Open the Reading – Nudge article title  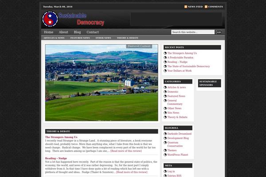(56, 158)
